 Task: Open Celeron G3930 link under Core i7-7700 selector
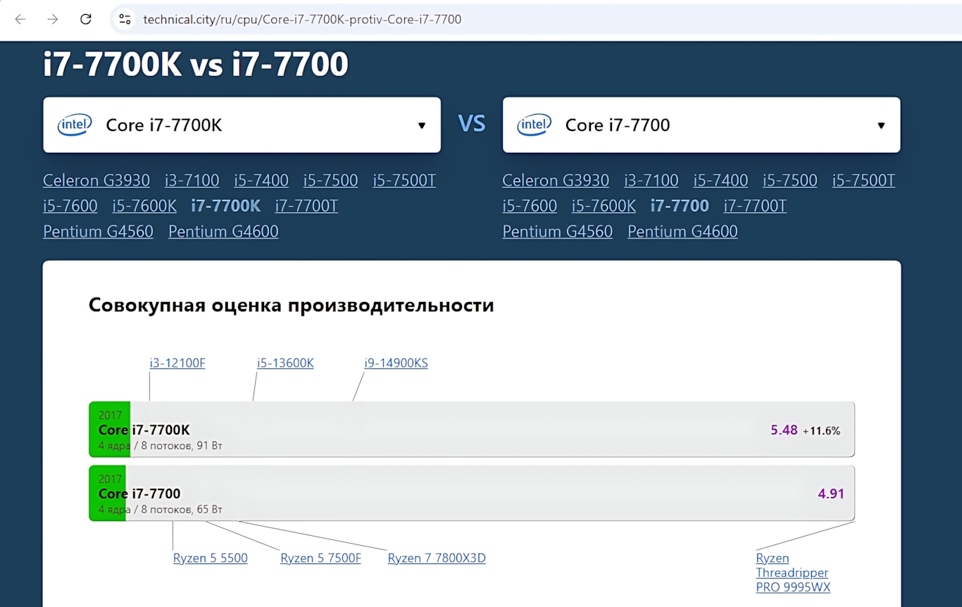pyautogui.click(x=556, y=180)
